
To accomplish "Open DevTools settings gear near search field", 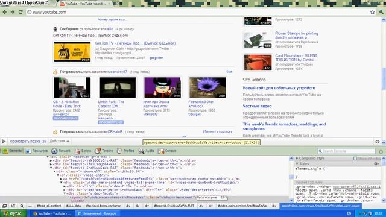I will (381, 152).
